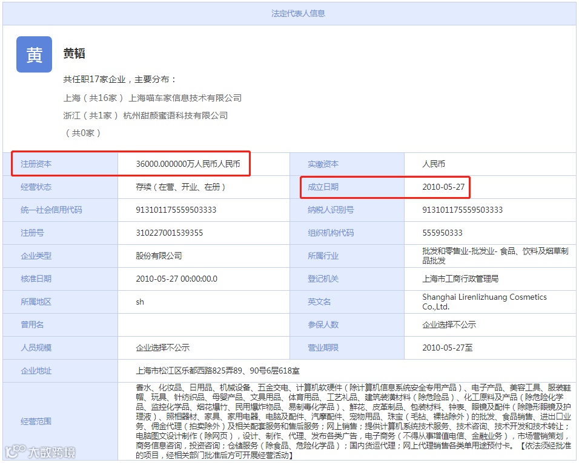The image size is (579, 463).
Task: Select business term 2010-05-27至
Action: point(448,347)
